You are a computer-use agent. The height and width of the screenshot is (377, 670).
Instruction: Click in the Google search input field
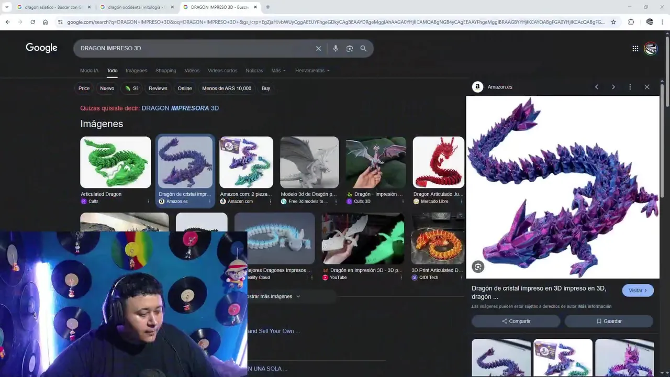point(194,48)
